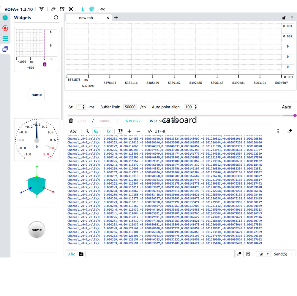Click the eraser icon in receive toolbar
This screenshot has width=297, height=296.
pyautogui.click(x=290, y=131)
